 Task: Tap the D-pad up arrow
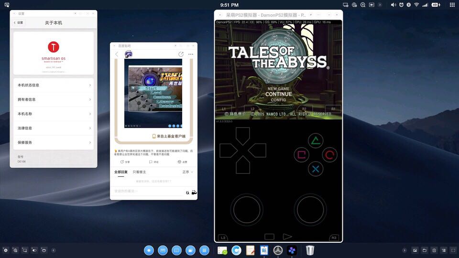(243, 136)
